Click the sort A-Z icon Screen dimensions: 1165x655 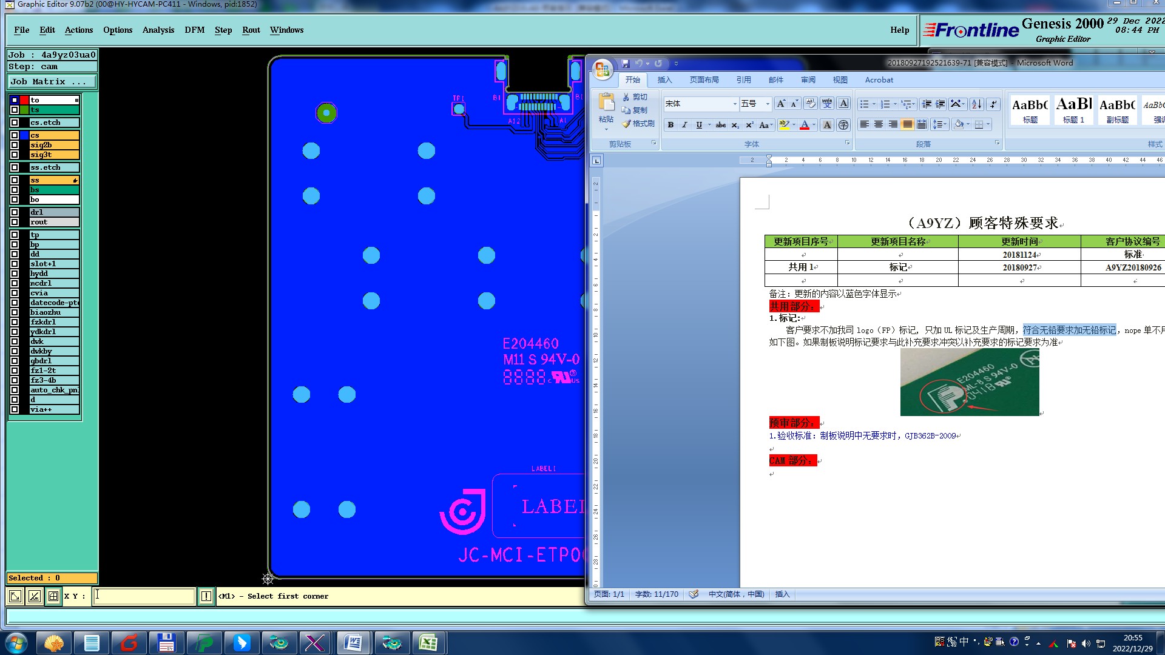tap(976, 104)
